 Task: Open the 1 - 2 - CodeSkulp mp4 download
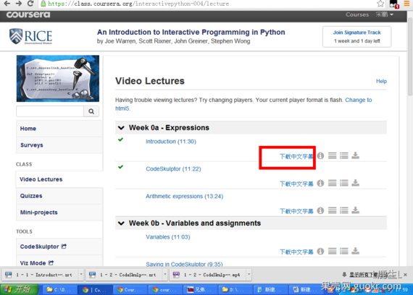pyautogui.click(x=208, y=275)
